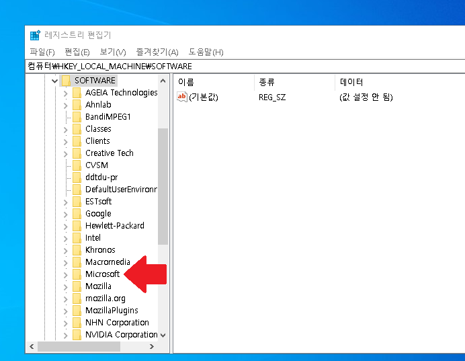Expand the Creative Tech key
The image size is (465, 361).
point(66,154)
